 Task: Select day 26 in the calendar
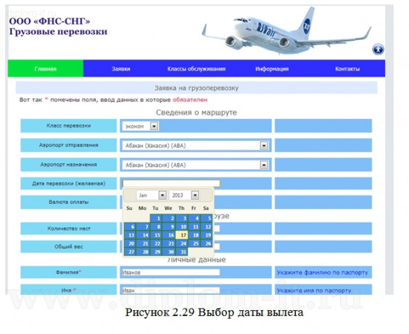click(x=207, y=243)
